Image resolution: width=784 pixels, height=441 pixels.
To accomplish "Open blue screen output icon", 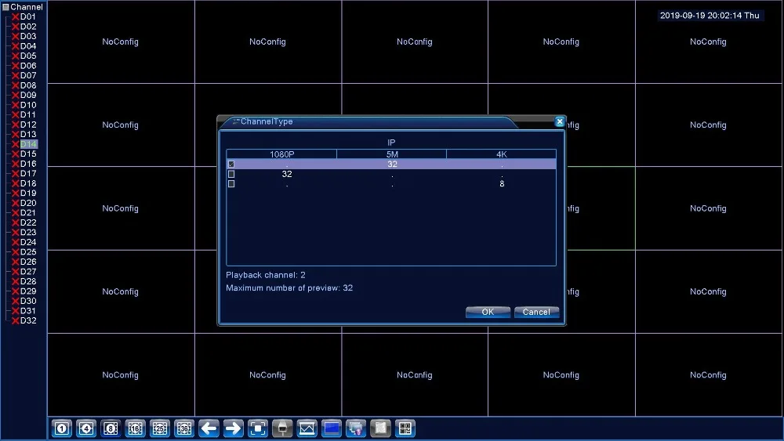I will (x=332, y=428).
